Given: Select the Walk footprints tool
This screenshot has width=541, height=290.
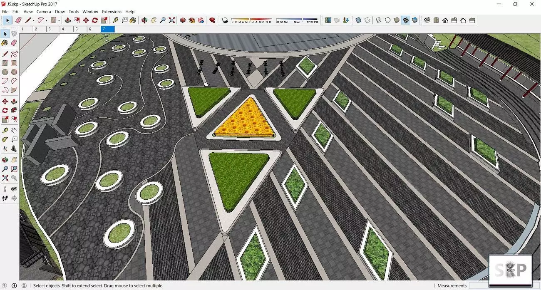Looking at the screenshot, I should (x=5, y=198).
